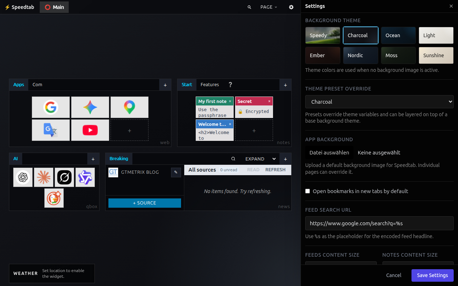Delete the 'Welcome t...' note
The height and width of the screenshot is (286, 458).
tap(230, 124)
